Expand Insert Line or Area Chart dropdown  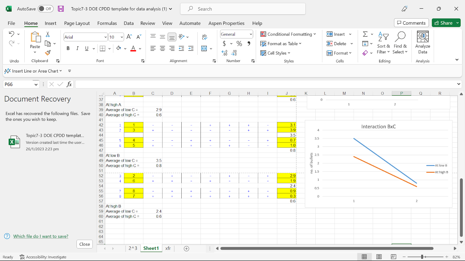click(60, 71)
